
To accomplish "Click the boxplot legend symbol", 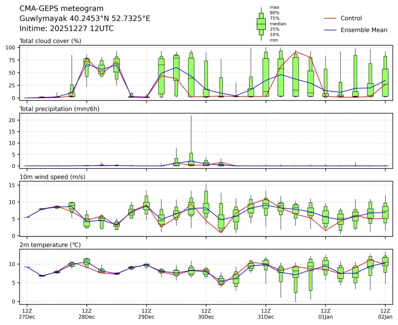I will [261, 24].
